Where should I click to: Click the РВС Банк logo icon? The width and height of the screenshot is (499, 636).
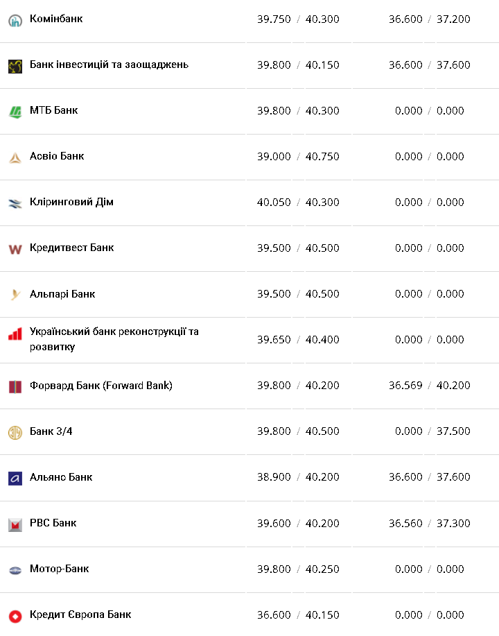15,524
